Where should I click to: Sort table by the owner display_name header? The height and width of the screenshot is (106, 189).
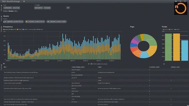(x=78, y=67)
